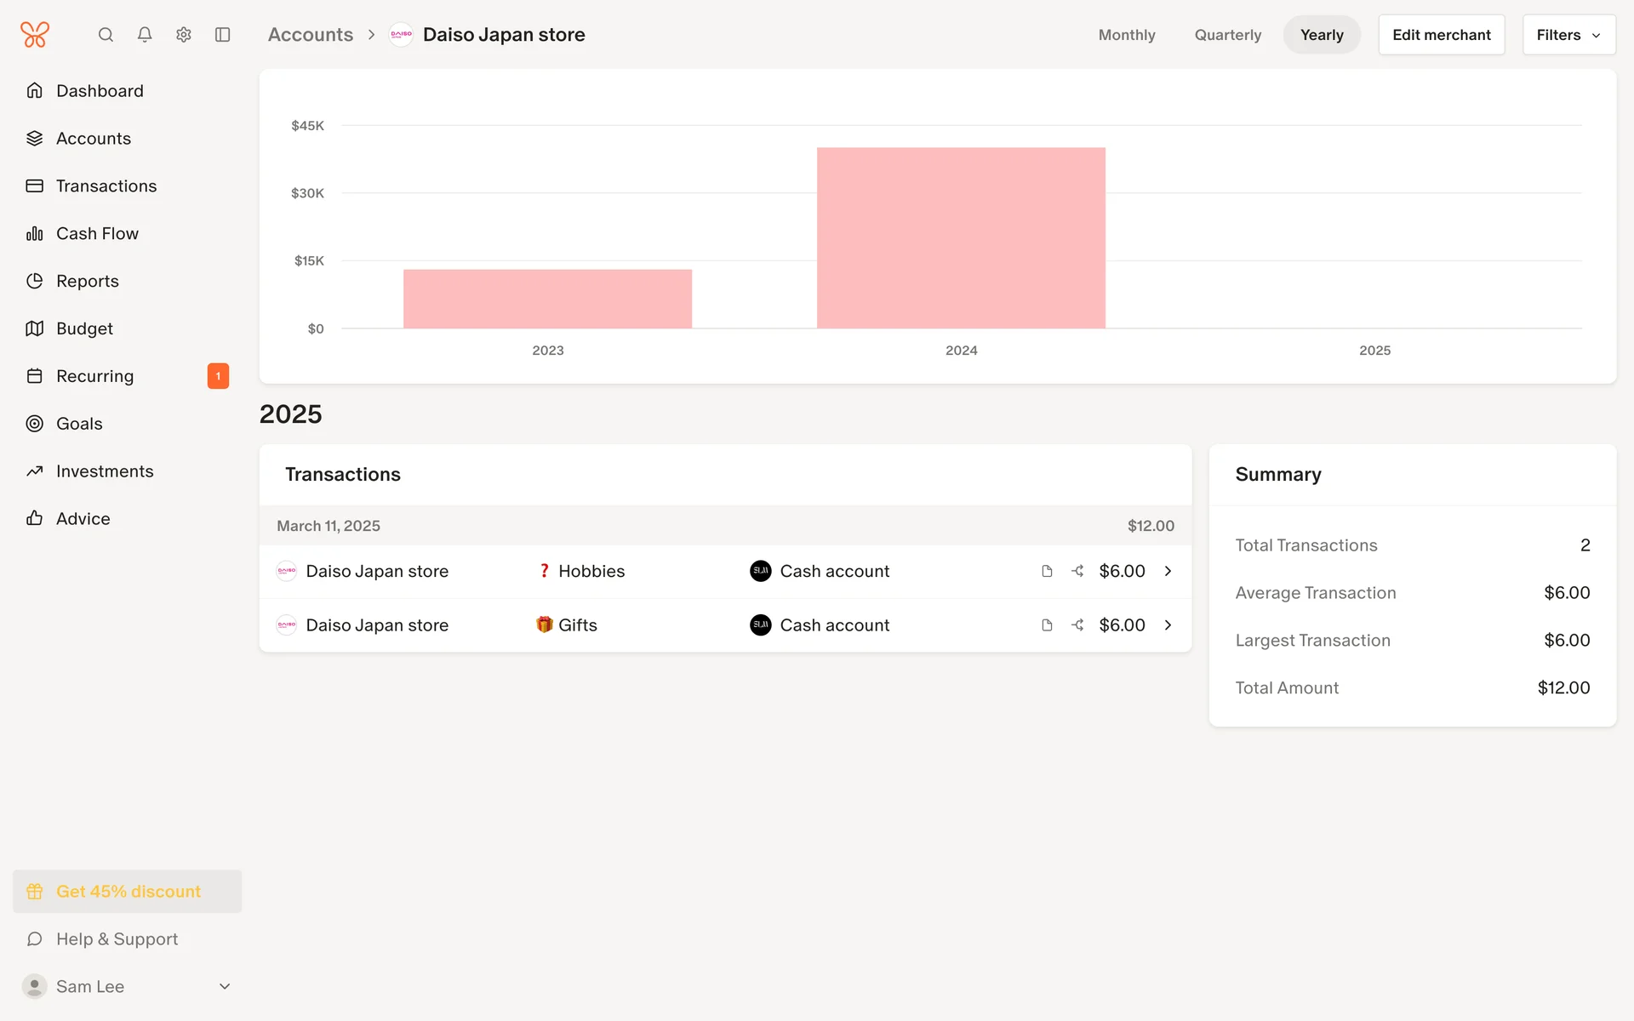The height and width of the screenshot is (1021, 1634).
Task: Click Get 45% discount link
Action: point(128,891)
